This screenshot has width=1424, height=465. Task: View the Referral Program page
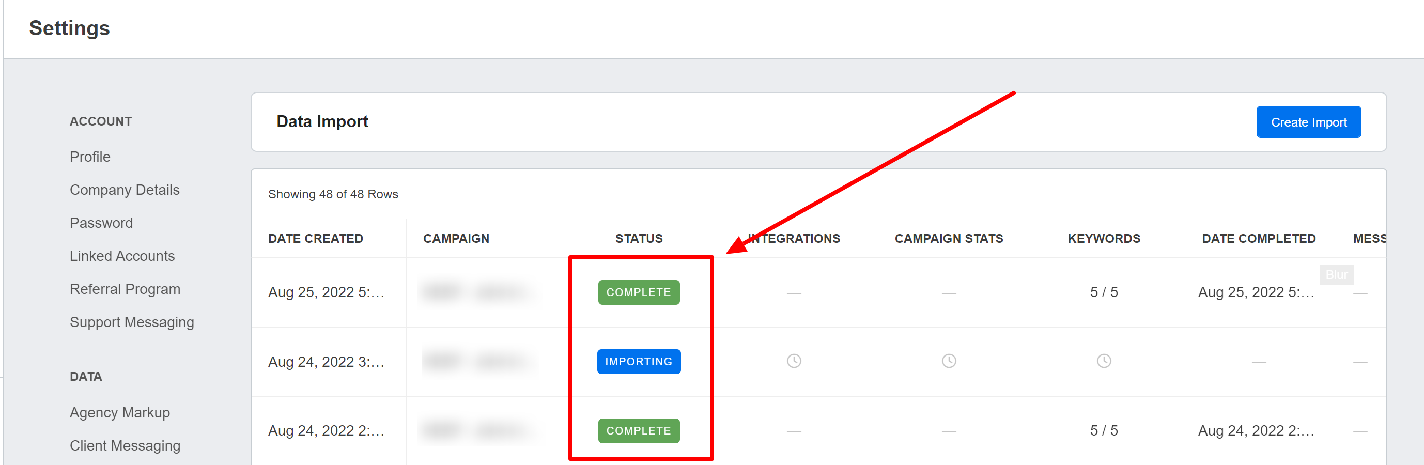tap(126, 289)
